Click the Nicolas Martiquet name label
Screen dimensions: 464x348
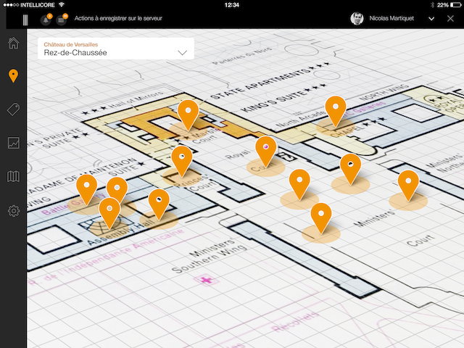[391, 18]
